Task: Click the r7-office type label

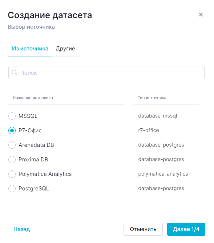Action: [149, 130]
